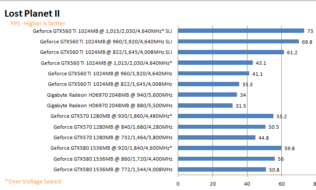The image size is (316, 190).
Task: Select label GTX560 Ti 960/1,920/4,640MHz SLI
Action: coord(106,42)
